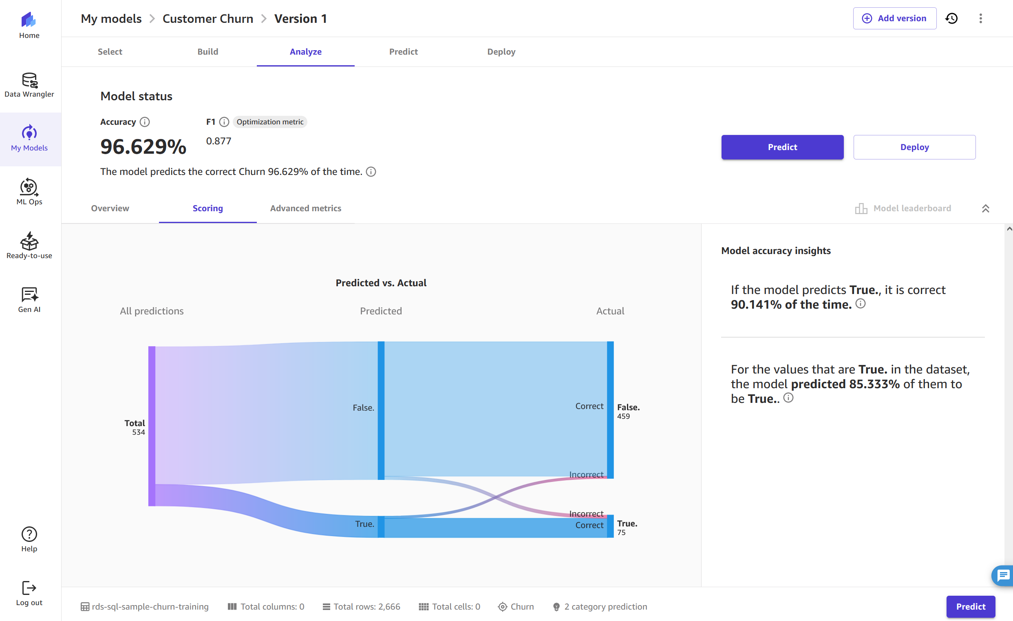Click the F1 metric info icon
The height and width of the screenshot is (621, 1013).
(224, 122)
